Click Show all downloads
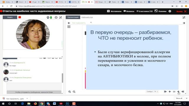 [179, 98]
